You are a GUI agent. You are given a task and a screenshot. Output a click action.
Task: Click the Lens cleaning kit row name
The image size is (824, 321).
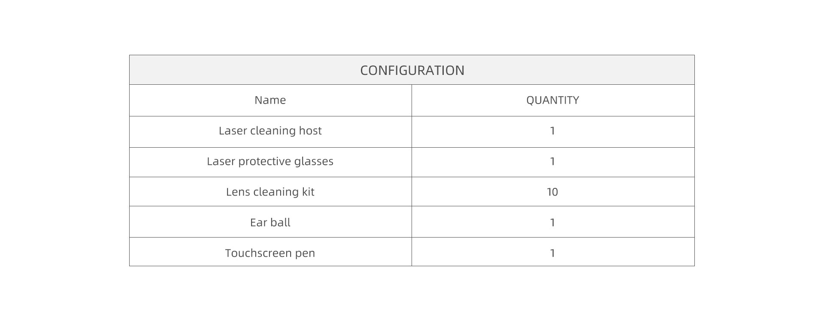pyautogui.click(x=270, y=192)
